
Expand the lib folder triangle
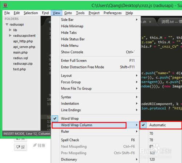coord(10,30)
